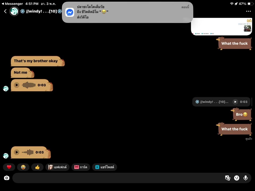Select the lower "What the fuck" message
Screen dimensions: 255x191
click(235, 129)
